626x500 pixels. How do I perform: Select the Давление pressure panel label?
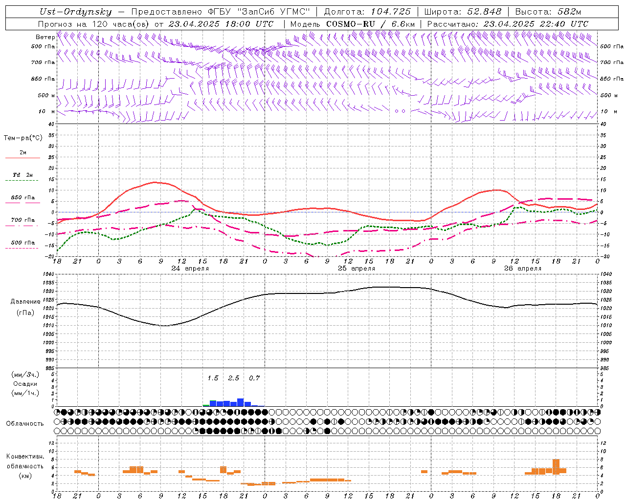tap(25, 302)
